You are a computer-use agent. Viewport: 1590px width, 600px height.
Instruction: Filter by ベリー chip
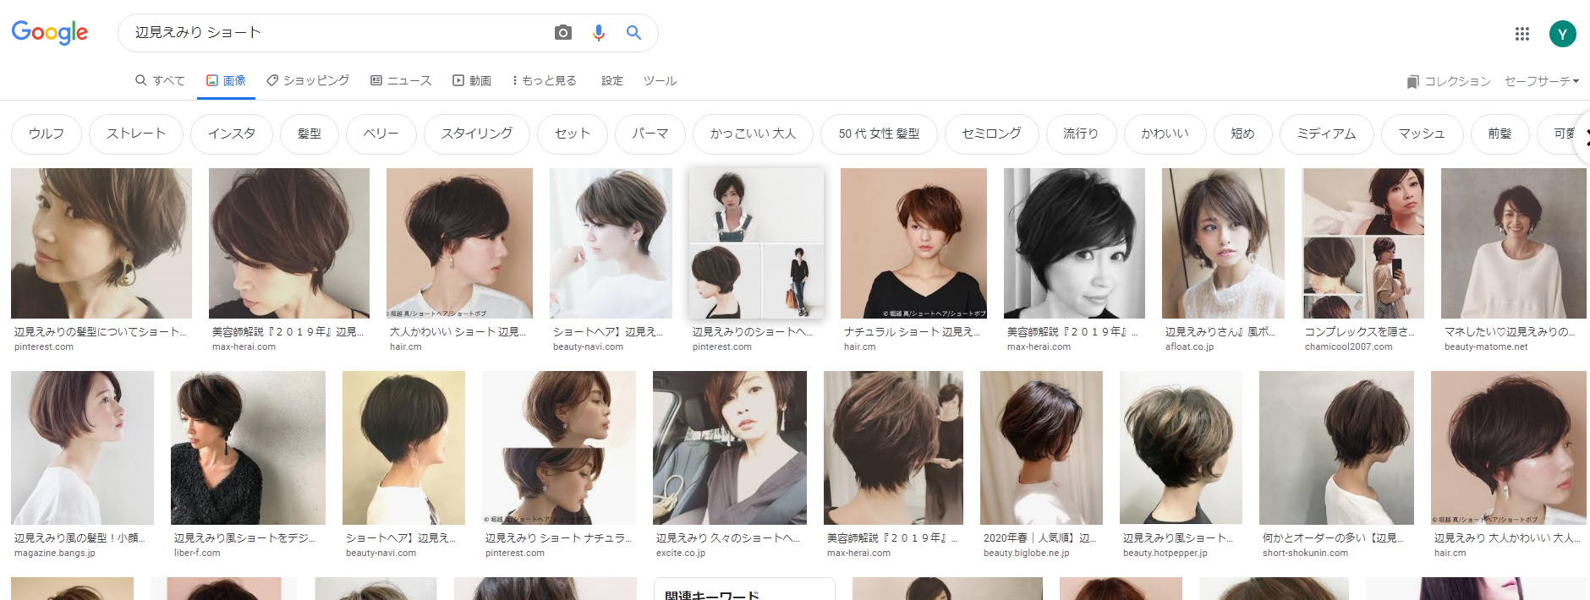point(381,134)
